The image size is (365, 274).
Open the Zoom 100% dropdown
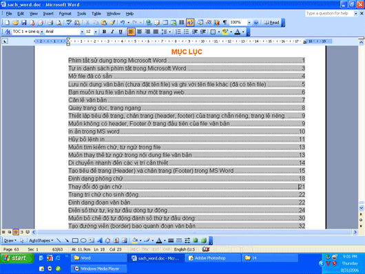click(249, 23)
